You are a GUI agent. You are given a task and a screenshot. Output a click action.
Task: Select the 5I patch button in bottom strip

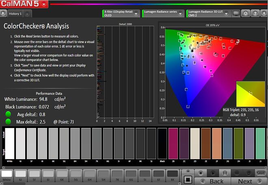click(145, 175)
